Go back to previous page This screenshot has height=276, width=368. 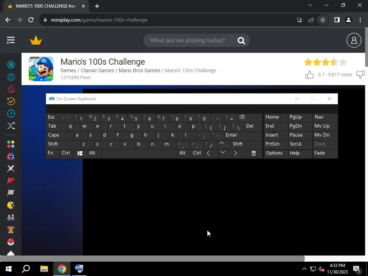coord(8,20)
